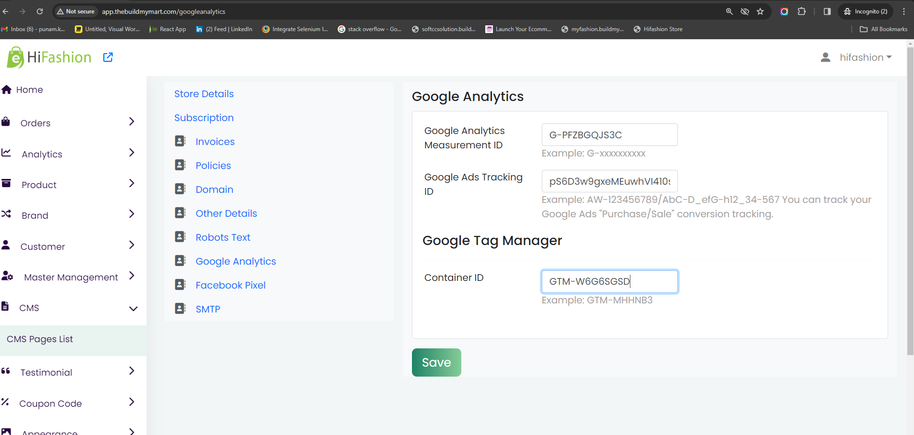Open the browser extensions puzzle icon
Viewport: 914px width, 435px height.
[x=801, y=11]
